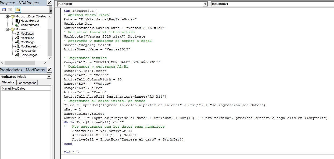Click the 'nDat = 1' code line

click(72, 110)
